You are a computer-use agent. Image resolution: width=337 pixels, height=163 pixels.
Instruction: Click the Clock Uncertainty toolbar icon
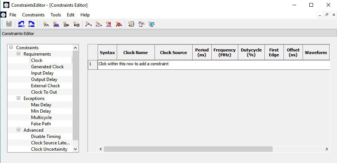151,24
